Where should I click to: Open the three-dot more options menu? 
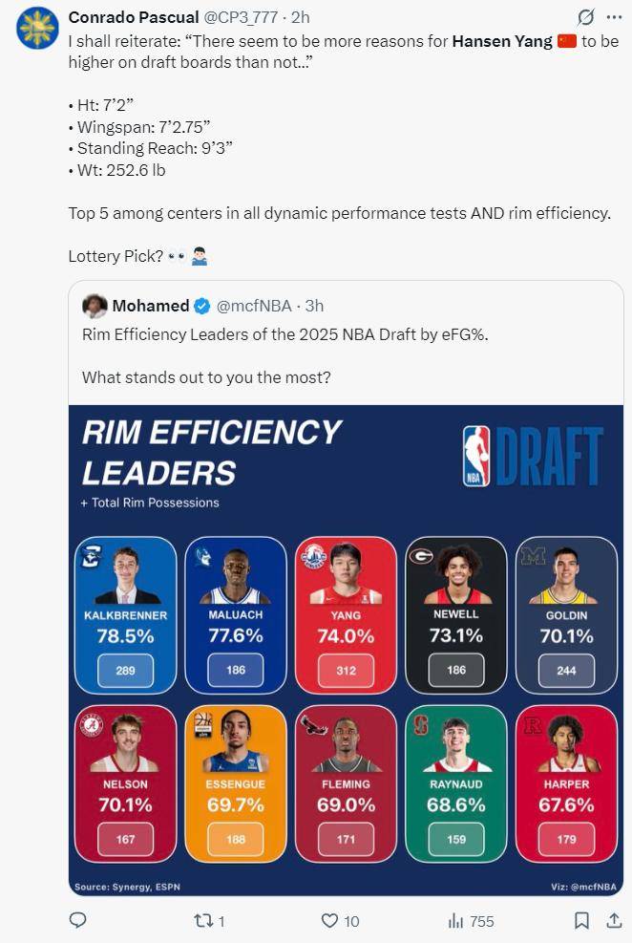pyautogui.click(x=614, y=17)
